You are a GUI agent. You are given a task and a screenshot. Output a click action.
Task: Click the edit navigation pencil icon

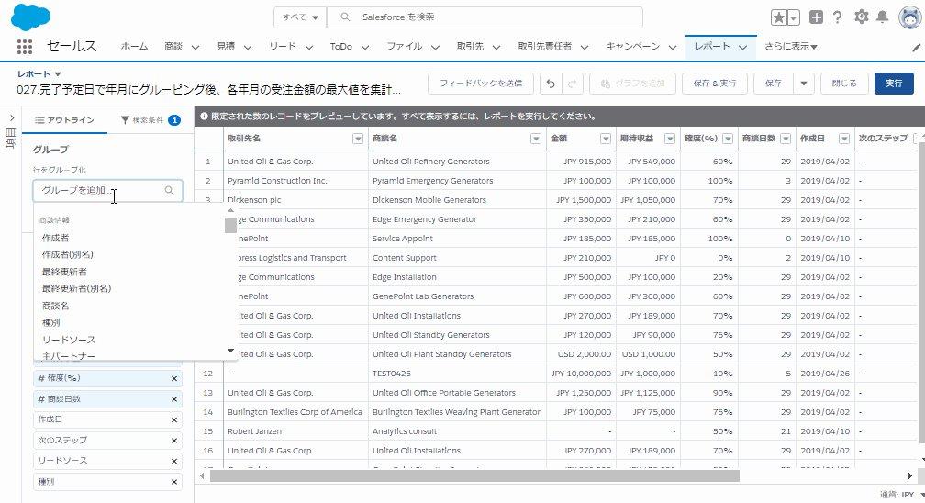[916, 48]
